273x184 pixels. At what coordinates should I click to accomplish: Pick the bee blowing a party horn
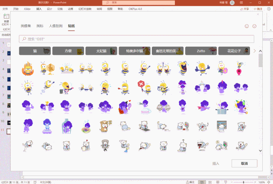(124, 88)
